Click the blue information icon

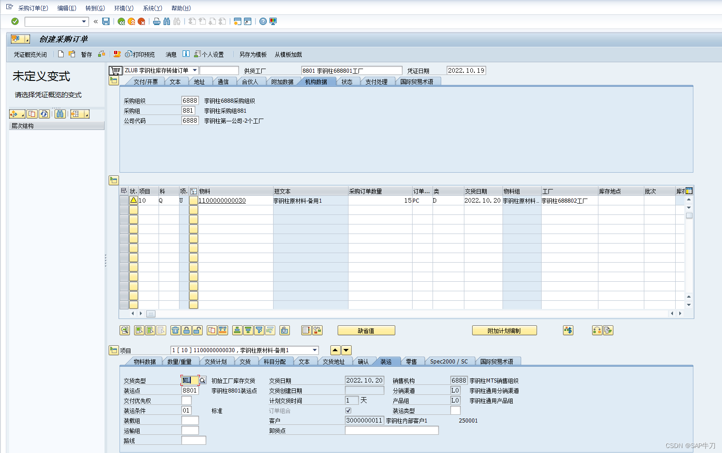186,54
